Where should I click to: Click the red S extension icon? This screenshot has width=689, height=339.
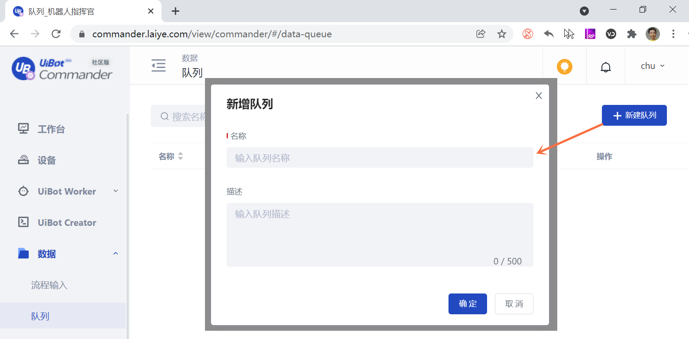pyautogui.click(x=528, y=34)
